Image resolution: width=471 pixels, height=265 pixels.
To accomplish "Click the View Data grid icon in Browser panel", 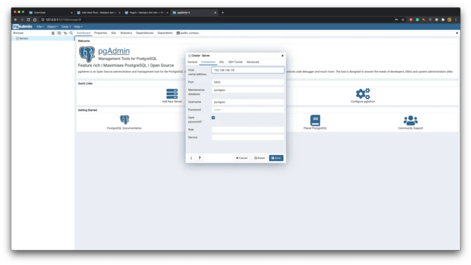I will click(x=59, y=33).
